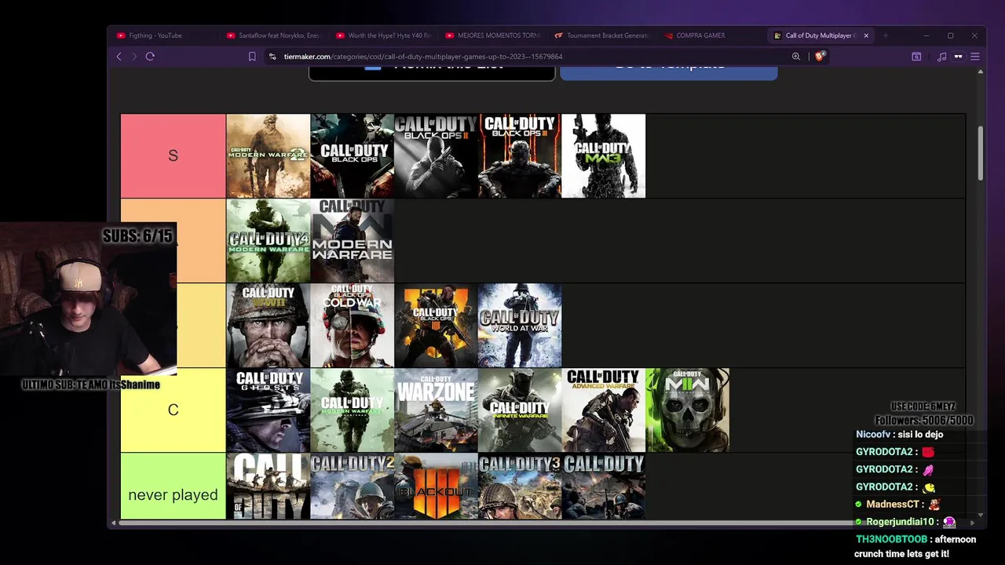Open Brave Shields lion icon
The width and height of the screenshot is (1005, 565).
tap(820, 56)
